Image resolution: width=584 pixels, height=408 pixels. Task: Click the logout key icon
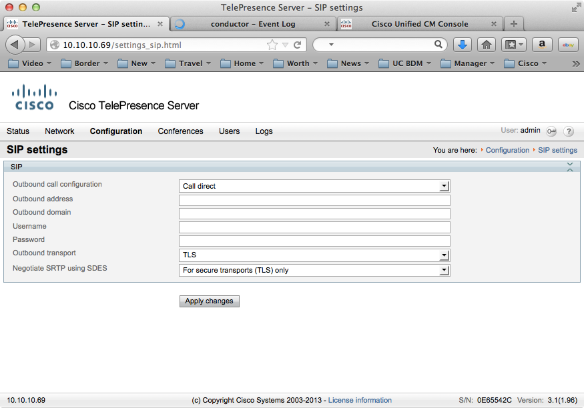tap(551, 131)
